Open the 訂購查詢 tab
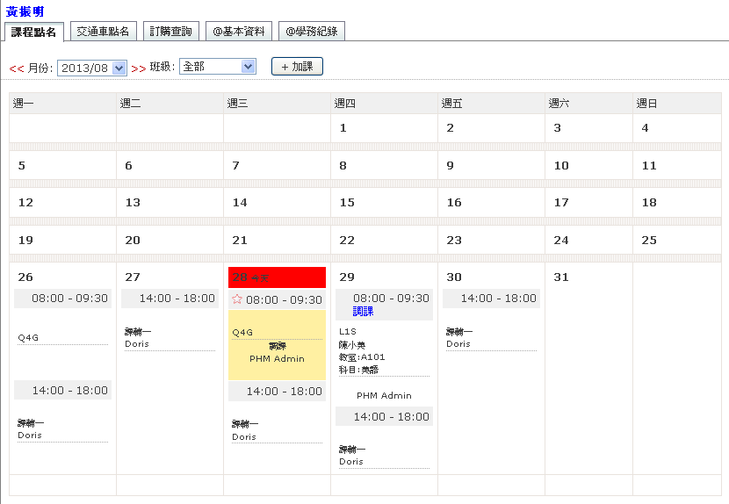 click(x=170, y=31)
